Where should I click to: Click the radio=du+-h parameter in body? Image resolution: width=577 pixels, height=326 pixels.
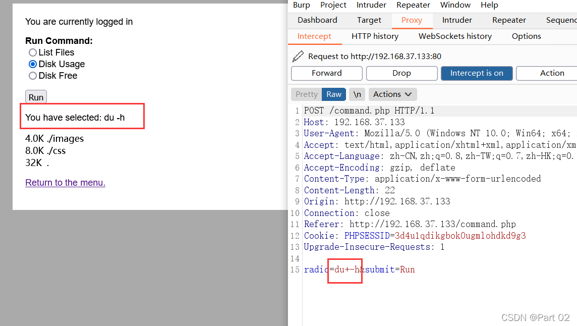[x=331, y=269]
